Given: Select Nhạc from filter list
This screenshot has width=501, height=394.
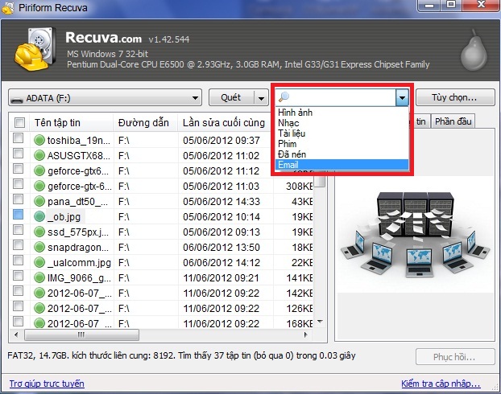Looking at the screenshot, I should (x=342, y=123).
